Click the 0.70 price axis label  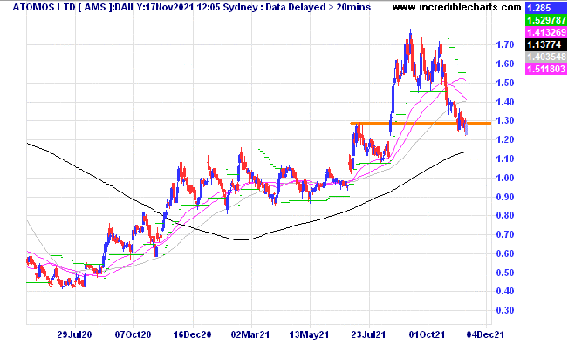pos(505,234)
